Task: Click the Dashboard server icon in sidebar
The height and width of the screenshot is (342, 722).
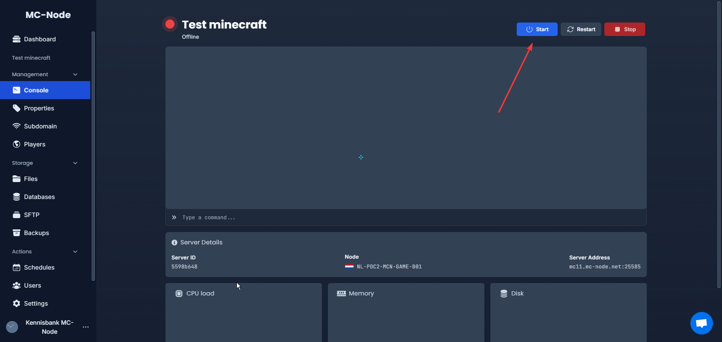Action: pyautogui.click(x=17, y=39)
